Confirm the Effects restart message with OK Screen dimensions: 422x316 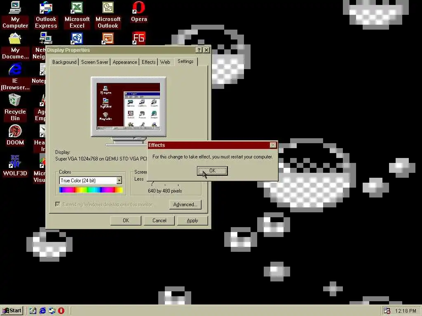coord(212,171)
